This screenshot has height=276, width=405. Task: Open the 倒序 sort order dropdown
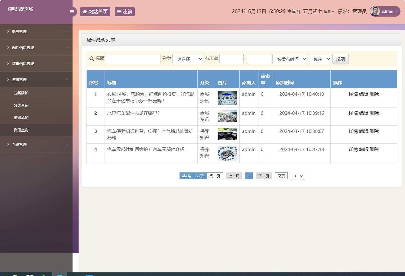click(320, 59)
